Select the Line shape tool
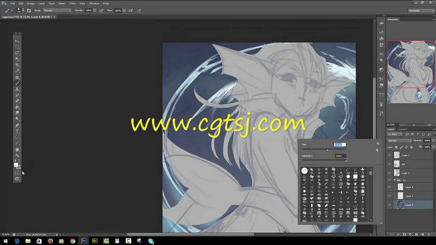Screen dimensions: 436x245 tap(17, 143)
